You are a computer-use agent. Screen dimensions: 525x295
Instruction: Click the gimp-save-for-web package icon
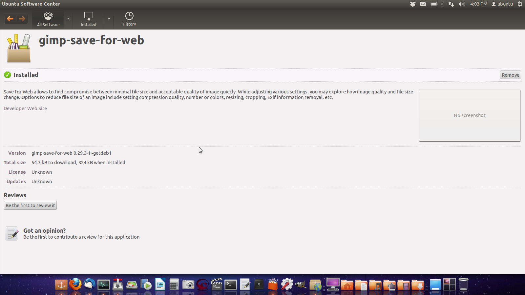click(19, 48)
